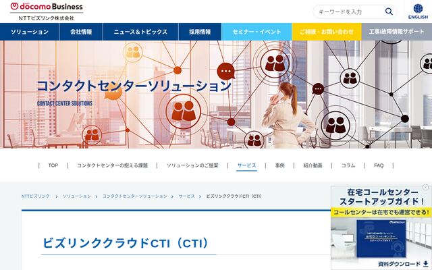Image resolution: width=432 pixels, height=270 pixels.
Task: Click the ビズリンククラウドCTI（CTI） page heading
Action: pyautogui.click(x=126, y=243)
